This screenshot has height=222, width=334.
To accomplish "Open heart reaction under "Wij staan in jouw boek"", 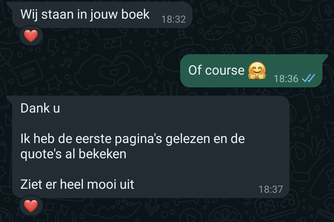I will [31, 36].
